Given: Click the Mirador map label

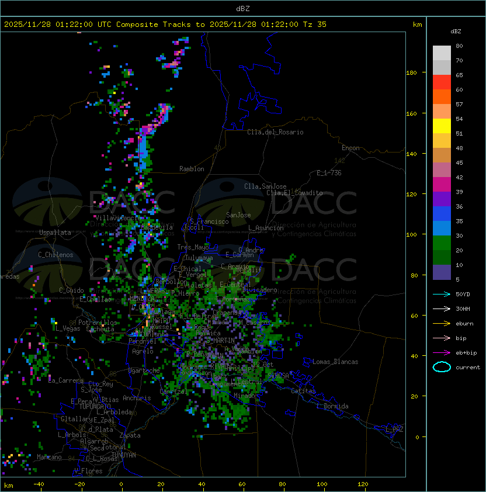Looking at the screenshot, I should click(x=247, y=396).
